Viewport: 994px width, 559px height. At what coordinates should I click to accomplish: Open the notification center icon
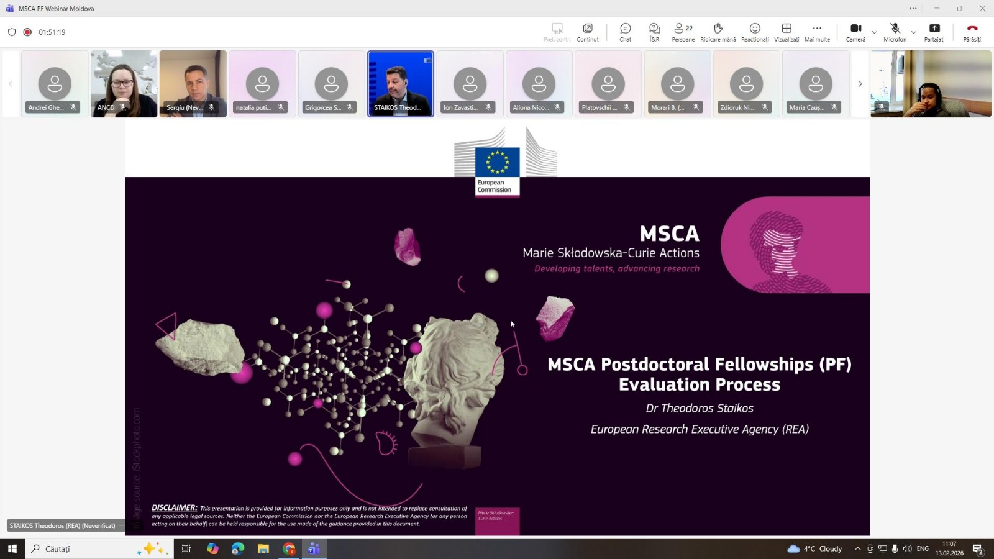pyautogui.click(x=978, y=549)
